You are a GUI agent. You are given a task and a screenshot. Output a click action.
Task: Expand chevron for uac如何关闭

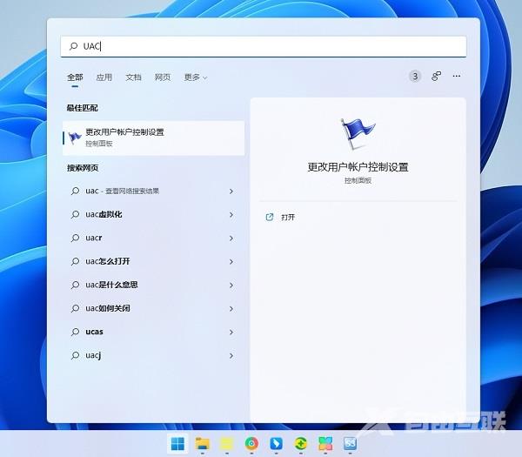(x=231, y=309)
